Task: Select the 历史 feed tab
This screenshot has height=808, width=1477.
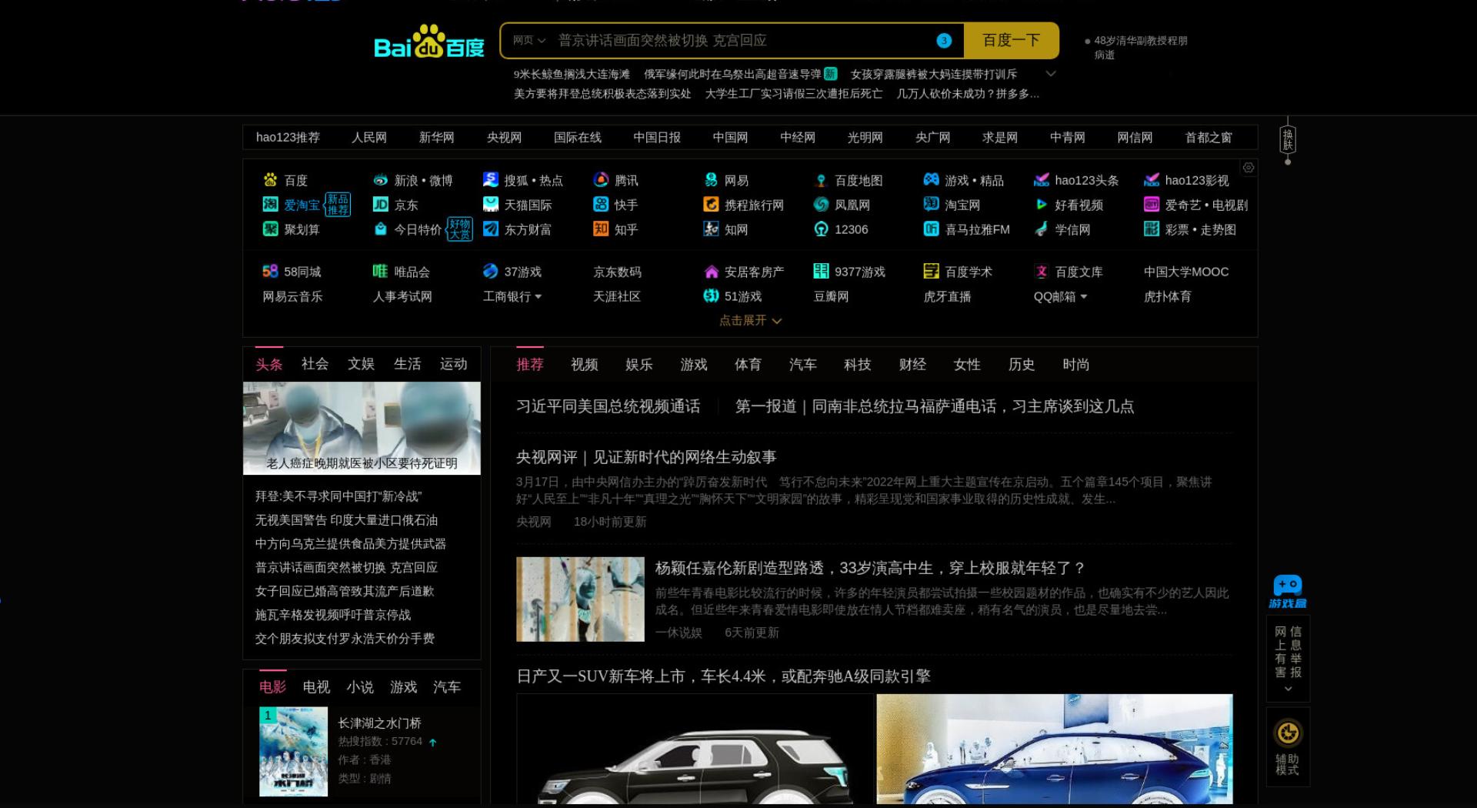Action: click(1022, 365)
